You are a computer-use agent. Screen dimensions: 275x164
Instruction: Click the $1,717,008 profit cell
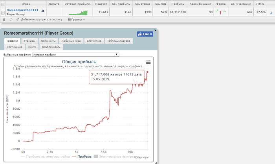pos(178,12)
